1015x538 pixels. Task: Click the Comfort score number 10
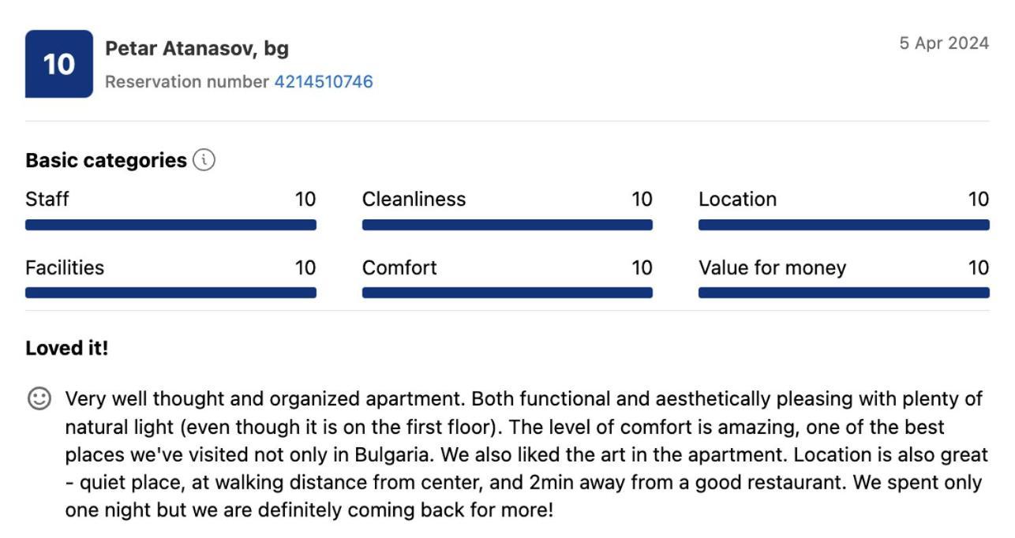(642, 268)
